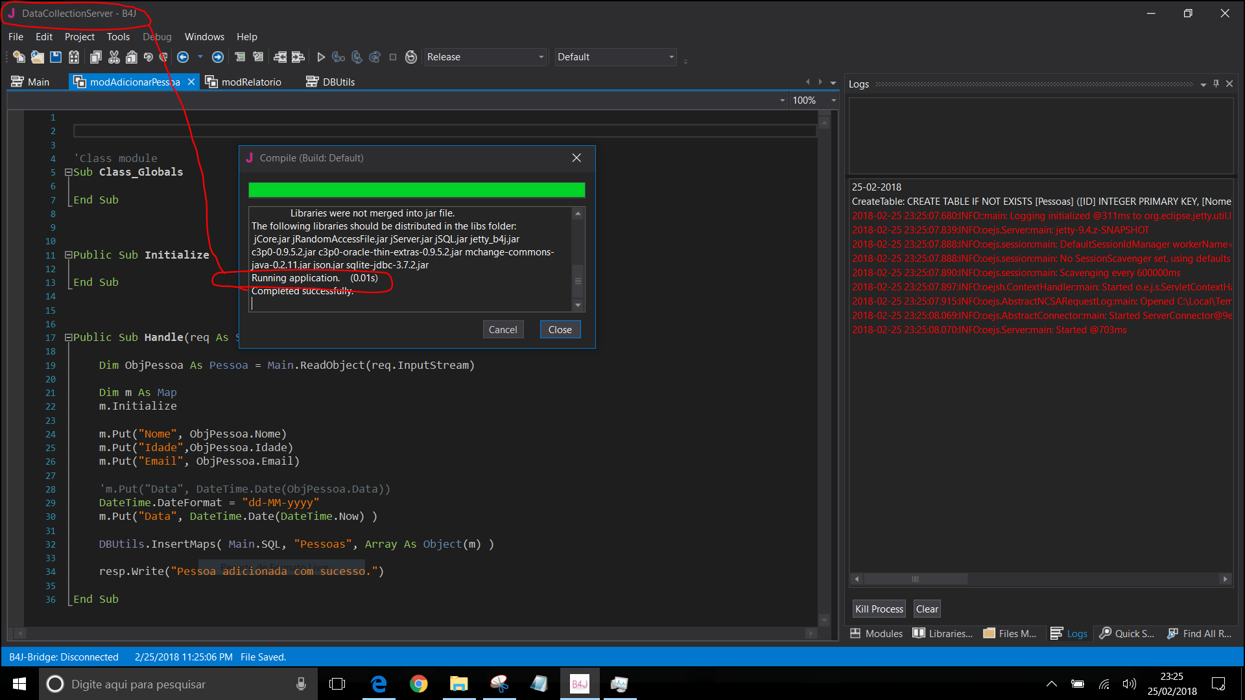Click the Cut scissors icon
This screenshot has height=700, width=1245.
point(114,57)
